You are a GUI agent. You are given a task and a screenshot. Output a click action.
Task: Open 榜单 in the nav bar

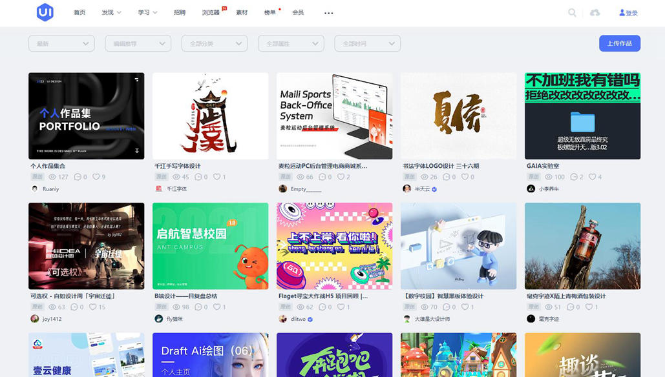(x=269, y=13)
